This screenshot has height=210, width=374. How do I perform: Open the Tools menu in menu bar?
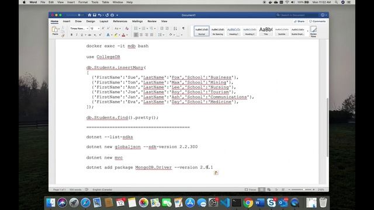95,2
